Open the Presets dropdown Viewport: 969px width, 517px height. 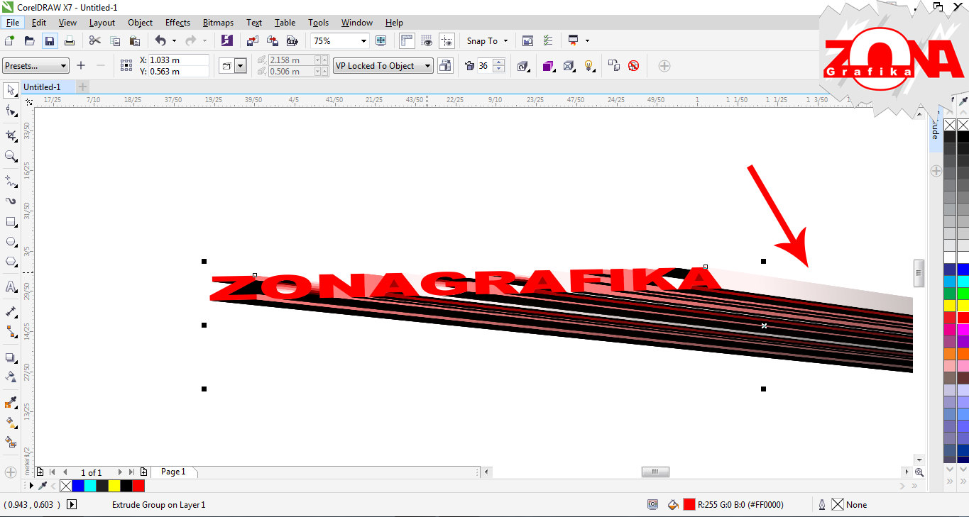click(35, 65)
